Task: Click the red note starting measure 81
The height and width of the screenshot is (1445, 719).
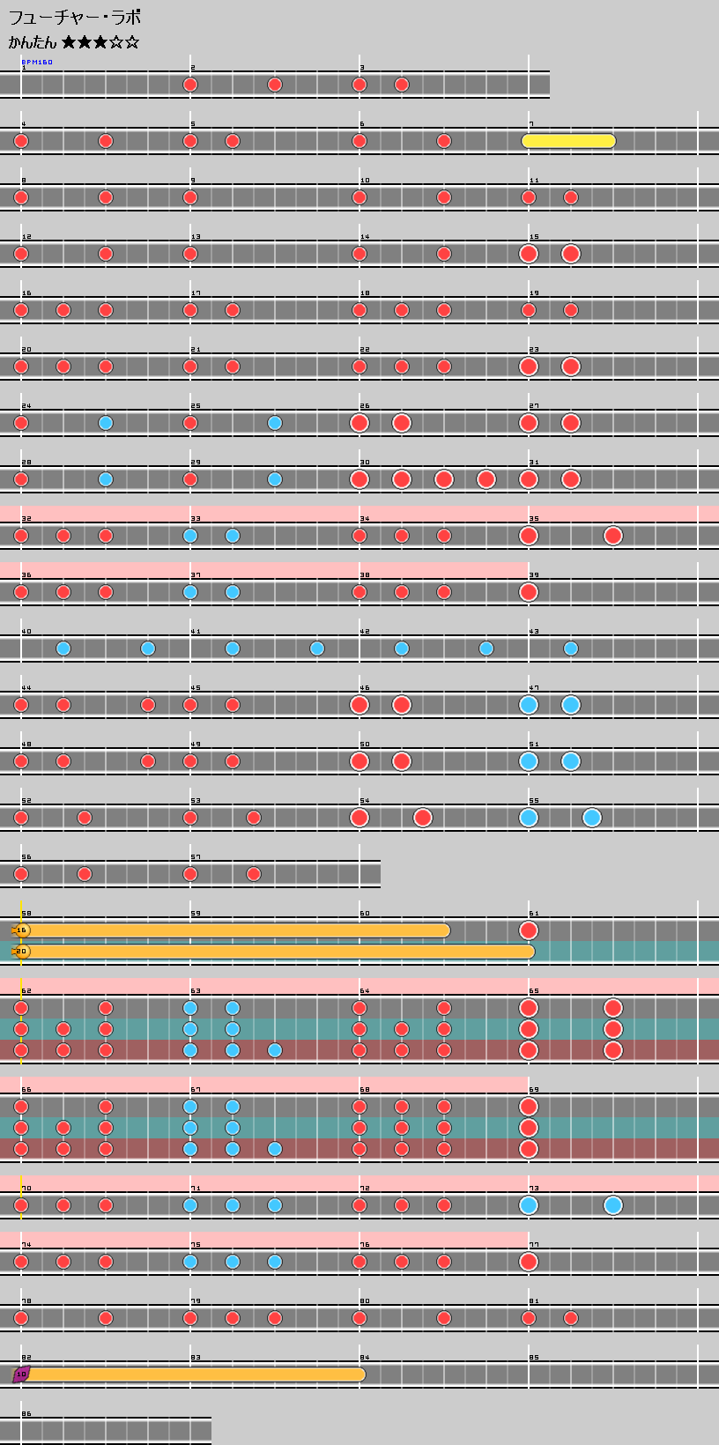Action: click(529, 1318)
